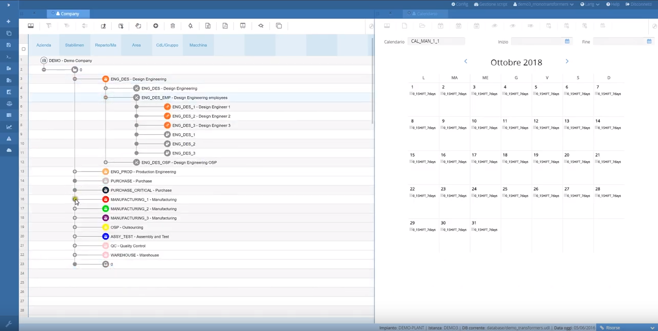Click the export arrow icon in Company toolbar
Image resolution: width=658 pixels, height=331 pixels.
(103, 26)
